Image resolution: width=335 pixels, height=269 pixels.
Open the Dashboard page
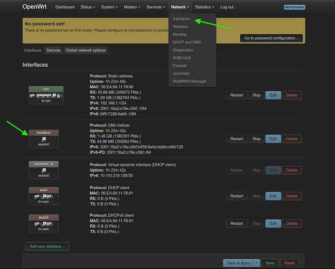65,7
